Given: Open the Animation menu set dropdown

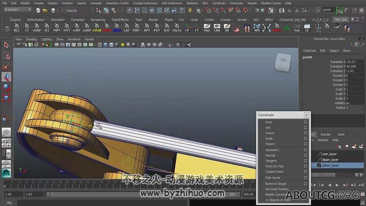Looking at the screenshot, I should pos(18,10).
